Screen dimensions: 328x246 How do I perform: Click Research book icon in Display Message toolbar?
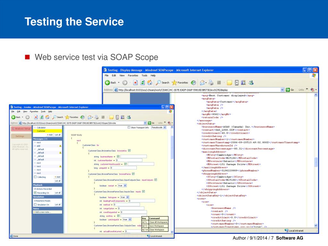(x=243, y=83)
